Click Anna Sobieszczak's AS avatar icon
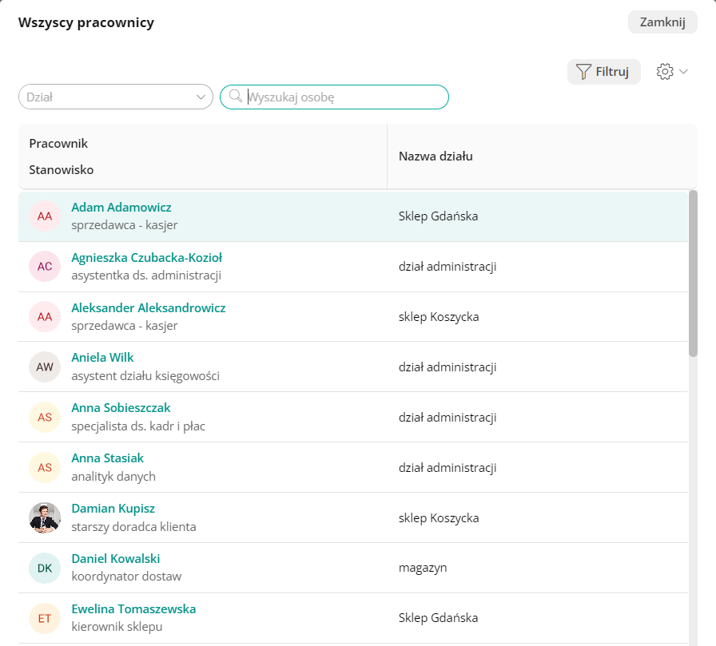The image size is (716, 646). tap(45, 417)
